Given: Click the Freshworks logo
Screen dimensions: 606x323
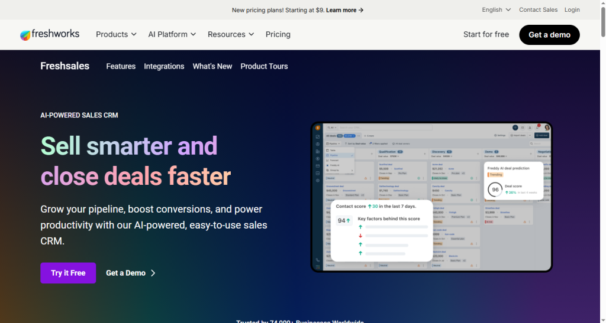Looking at the screenshot, I should point(50,34).
